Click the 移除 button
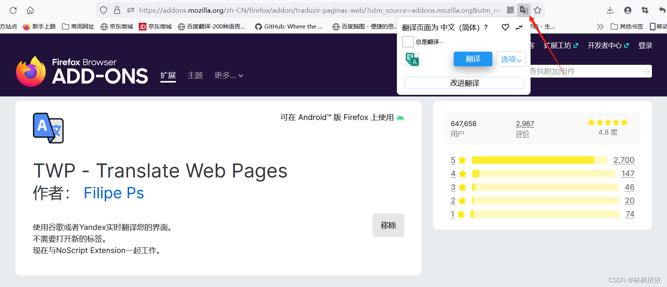Image resolution: width=667 pixels, height=287 pixels. (388, 225)
